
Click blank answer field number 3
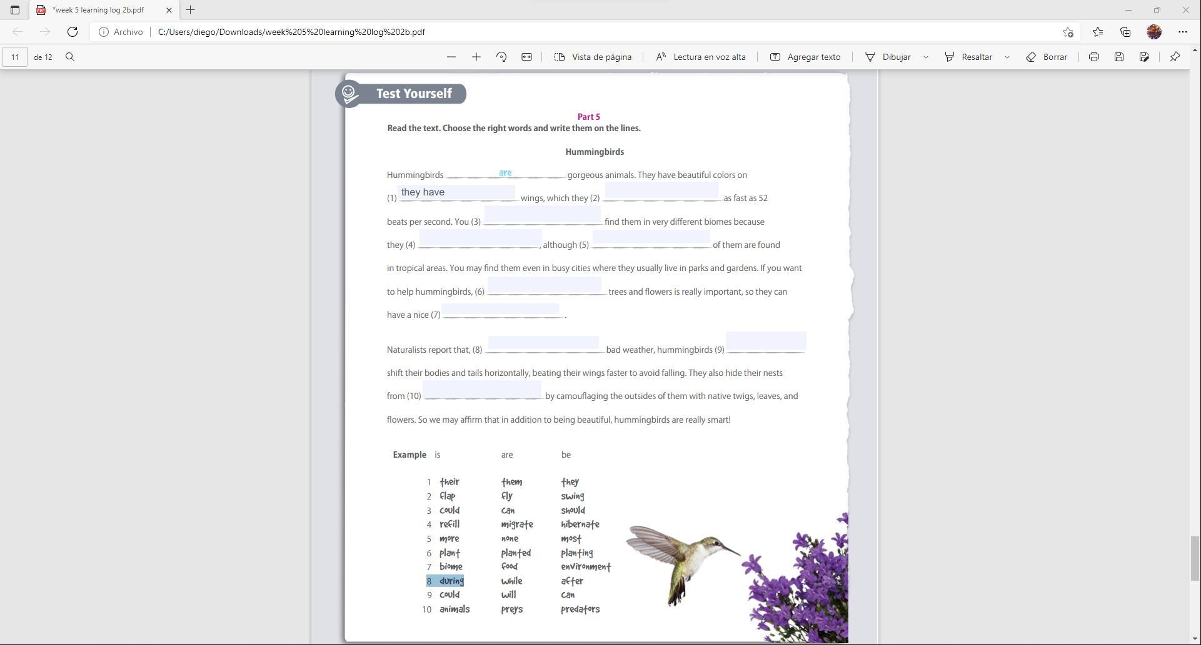point(542,215)
